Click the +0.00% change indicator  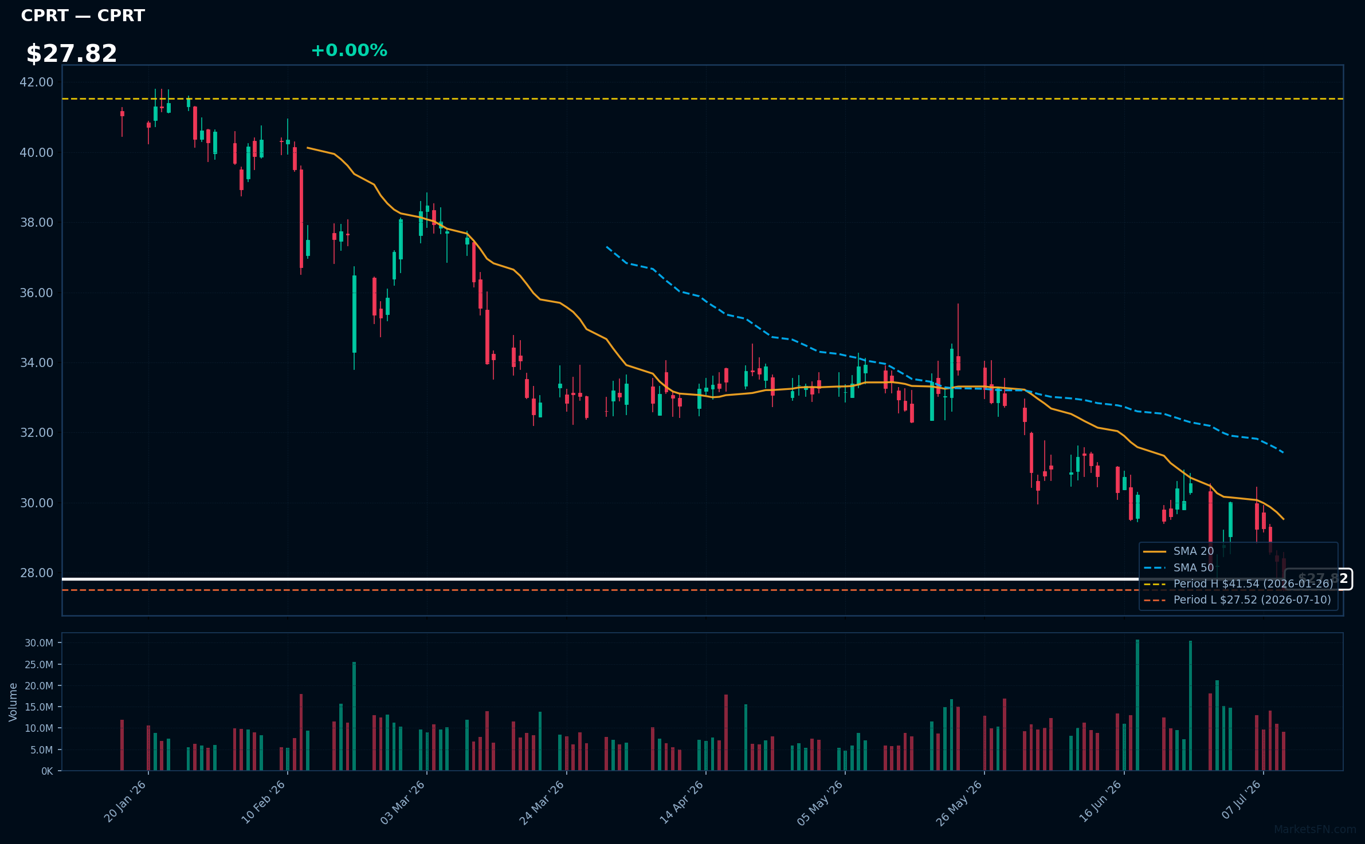coord(349,50)
